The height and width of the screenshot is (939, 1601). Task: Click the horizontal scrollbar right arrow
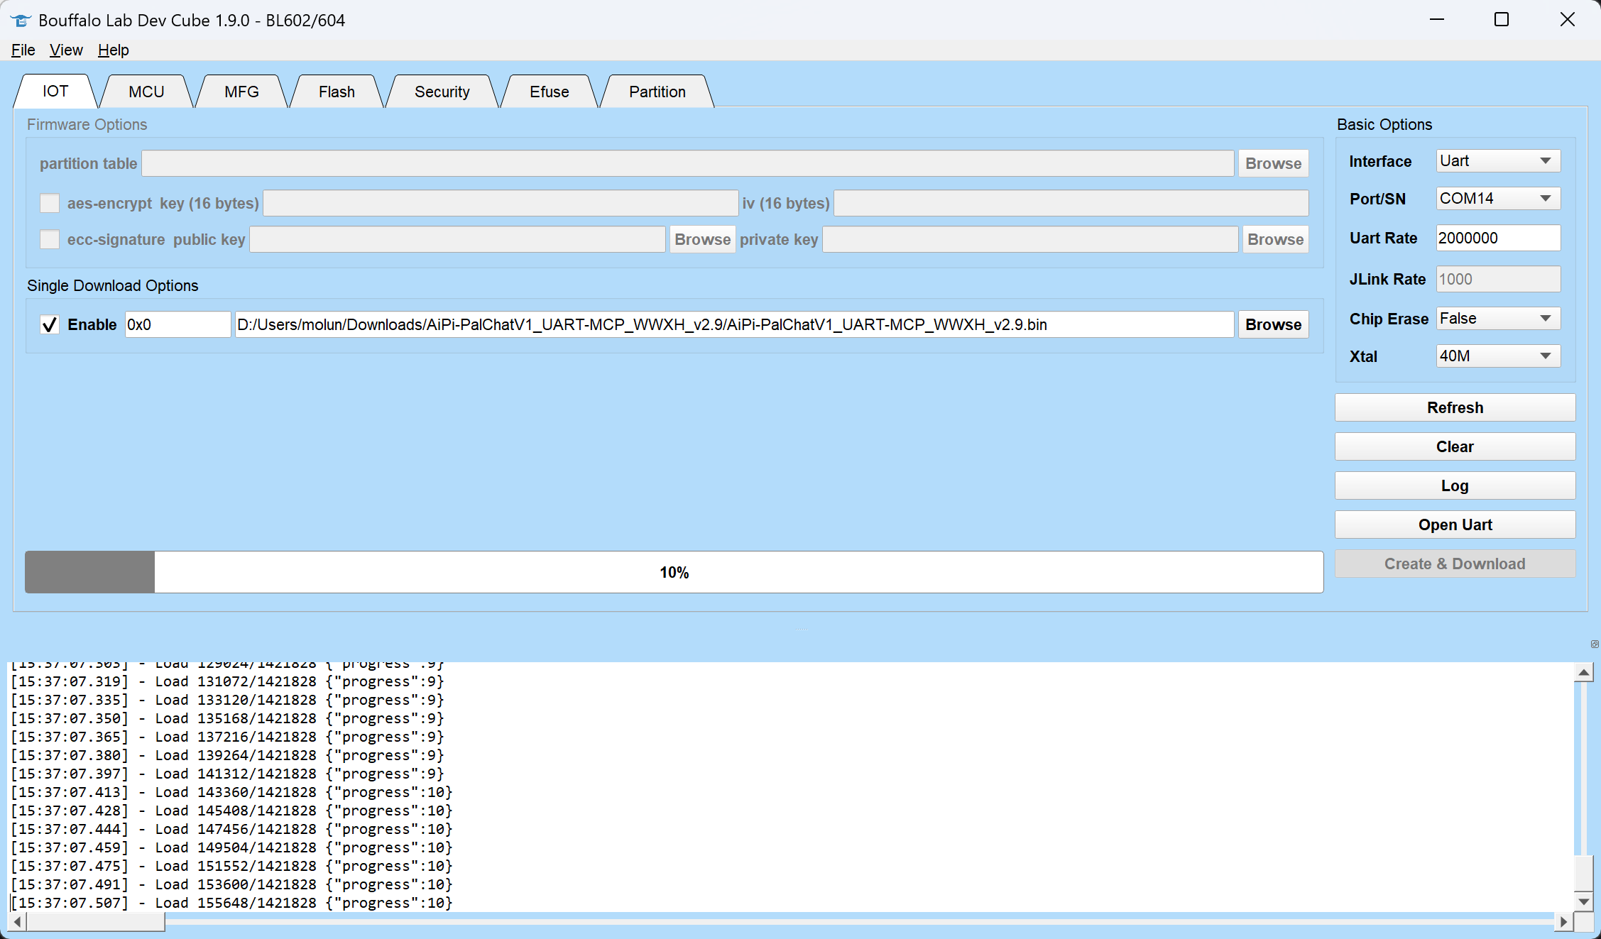pos(1564,921)
